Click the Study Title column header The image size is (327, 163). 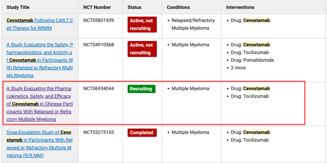pyautogui.click(x=18, y=7)
